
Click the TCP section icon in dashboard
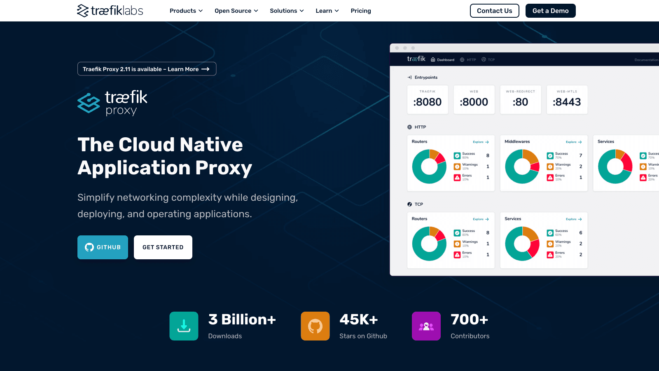(x=409, y=204)
